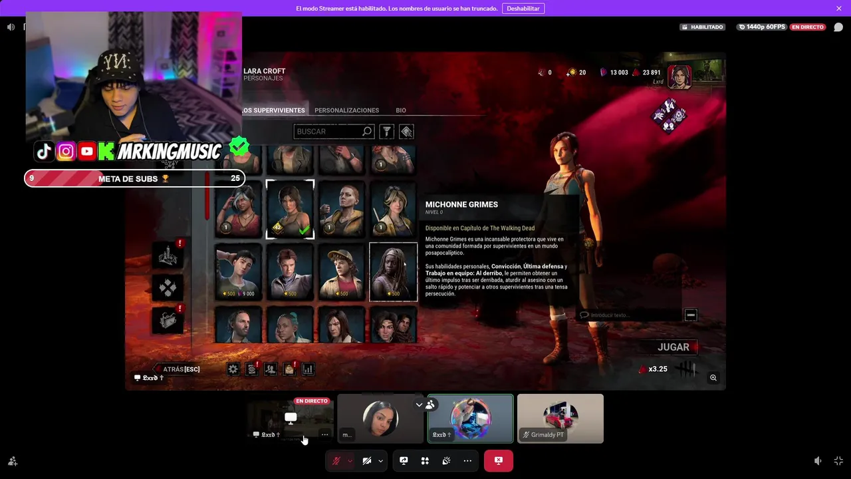Image resolution: width=851 pixels, height=479 pixels.
Task: Click the search magnifier in BUSCAR
Action: pos(367,132)
